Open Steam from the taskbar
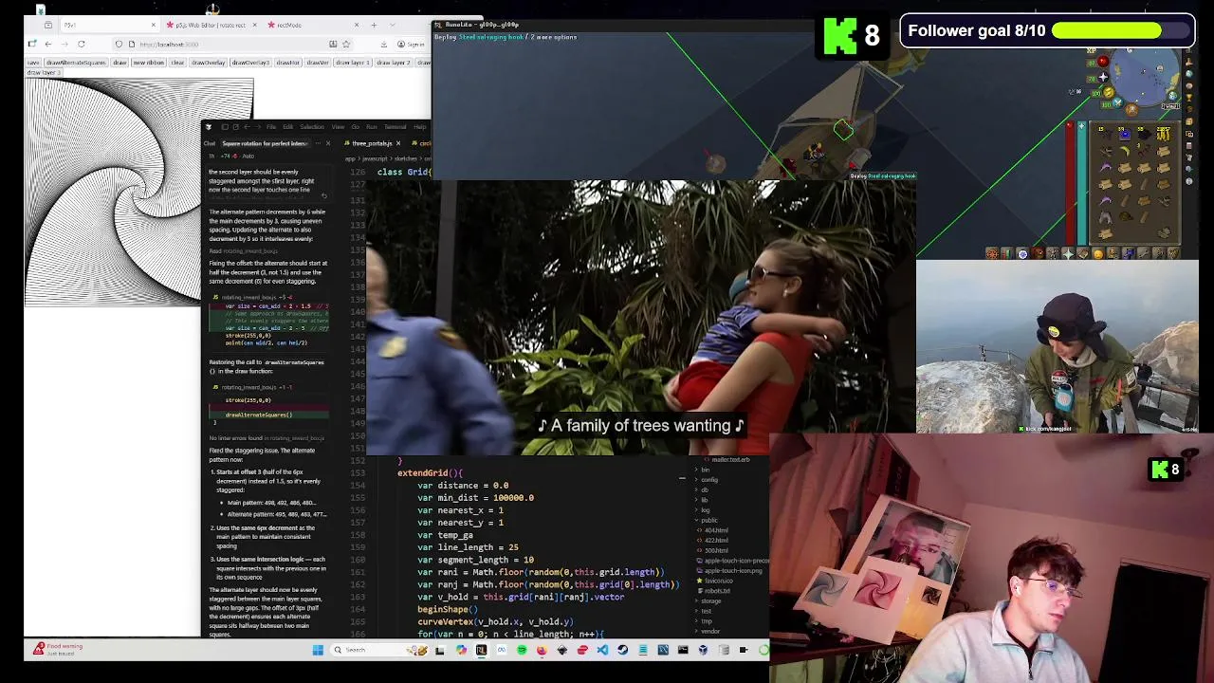 coord(622,650)
